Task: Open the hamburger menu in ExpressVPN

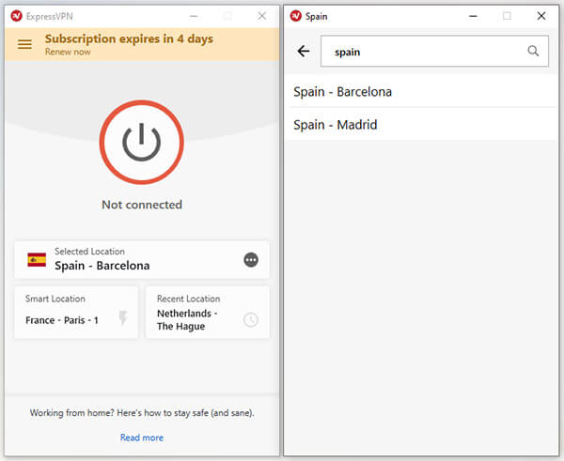Action: pos(24,44)
